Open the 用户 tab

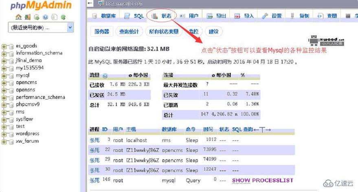(189, 16)
